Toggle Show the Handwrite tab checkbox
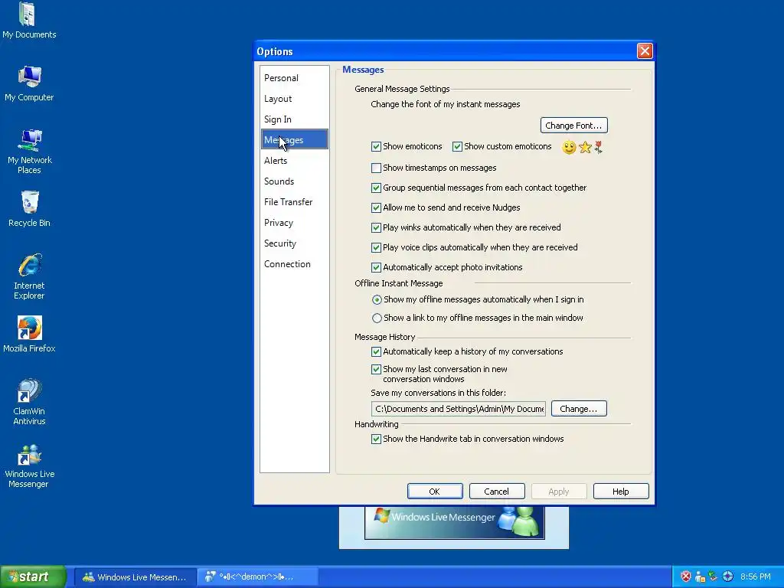Image resolution: width=784 pixels, height=588 pixels. tap(376, 439)
